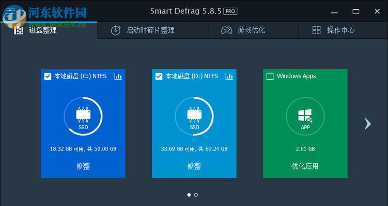Click the "本地磁盘 (D:) NTFS" label

click(x=192, y=76)
